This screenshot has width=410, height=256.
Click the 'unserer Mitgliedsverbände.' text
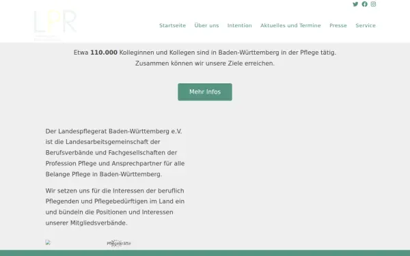[86, 223]
